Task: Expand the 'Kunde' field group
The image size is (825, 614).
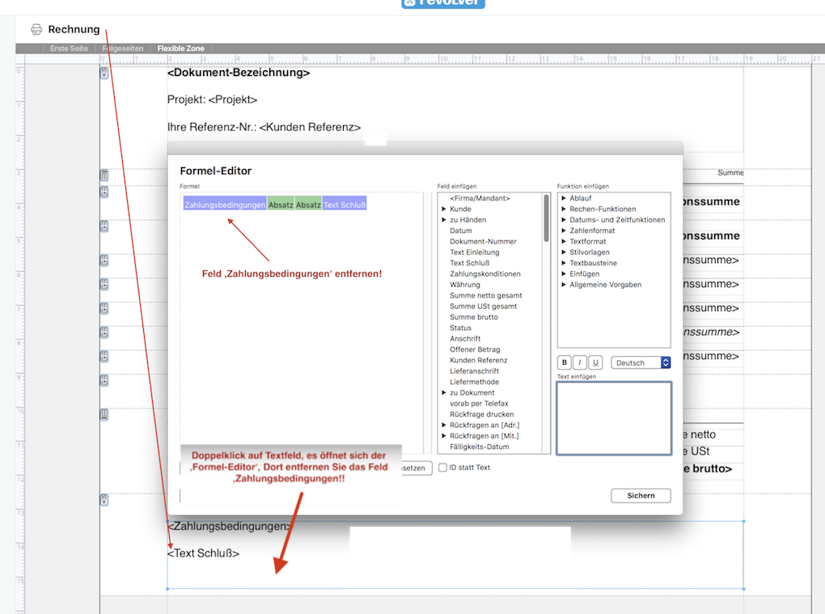Action: (x=444, y=210)
